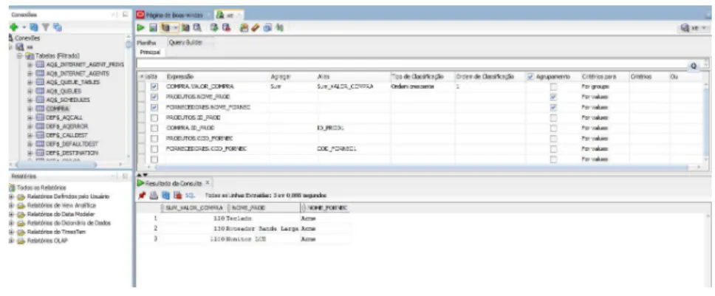This screenshot has width=715, height=296.
Task: Open the xe connection dropdown at top right
Action: (695, 28)
